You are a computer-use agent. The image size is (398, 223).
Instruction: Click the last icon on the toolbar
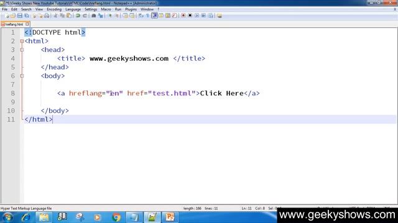click(220, 15)
